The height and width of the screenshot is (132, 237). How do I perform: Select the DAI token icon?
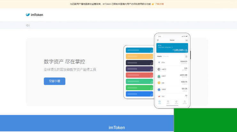coord(159,83)
